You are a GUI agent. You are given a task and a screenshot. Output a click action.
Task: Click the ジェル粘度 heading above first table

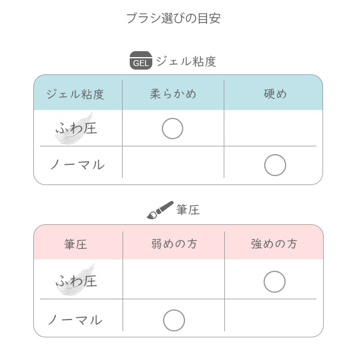[x=185, y=61]
